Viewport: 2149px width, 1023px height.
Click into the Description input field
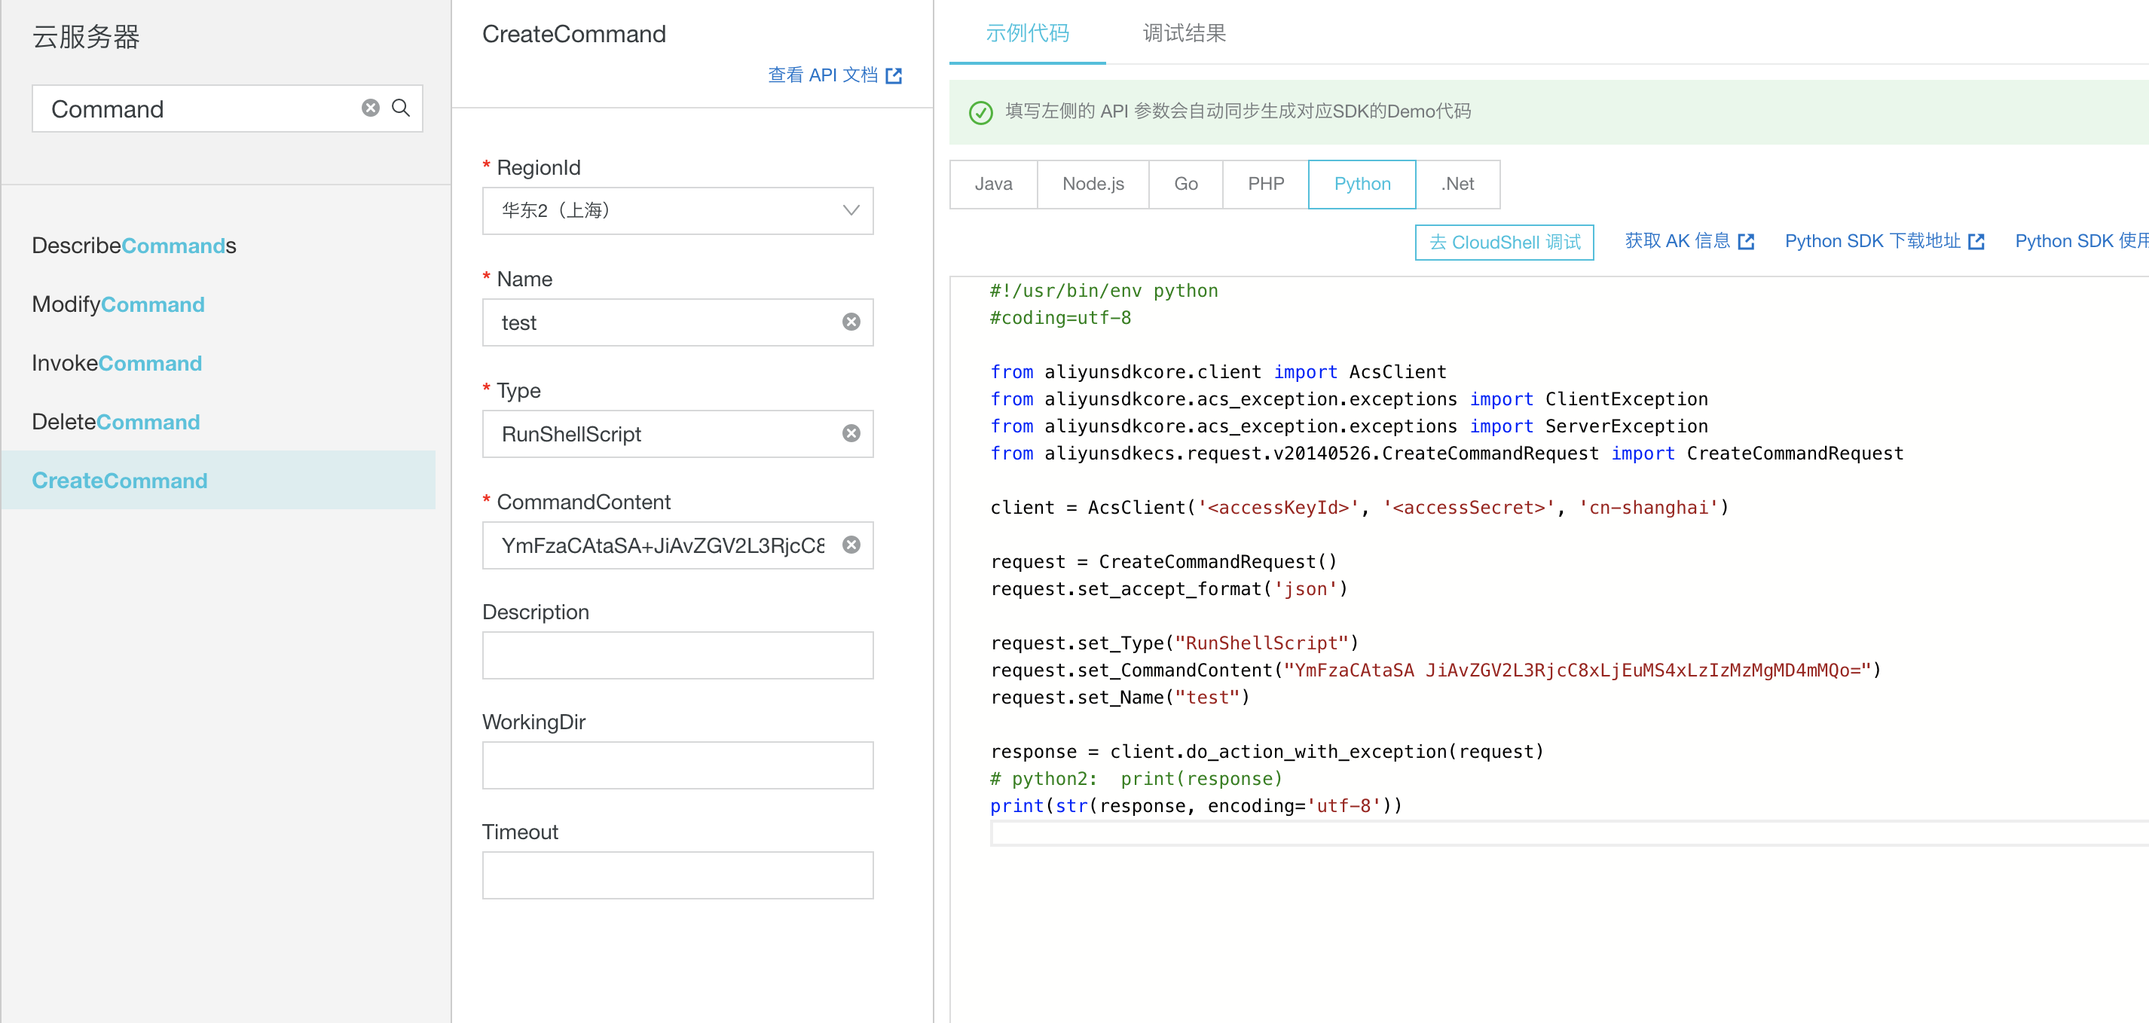pos(677,655)
